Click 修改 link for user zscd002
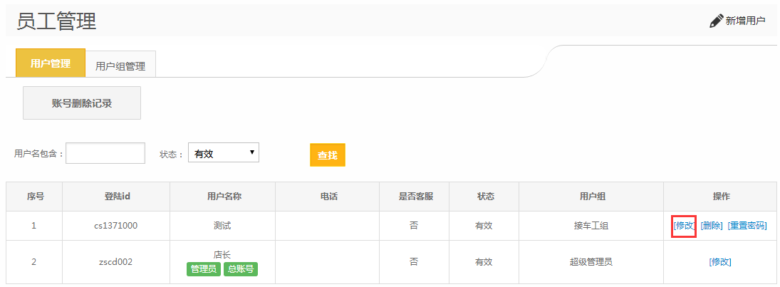The width and height of the screenshot is (780, 287). pyautogui.click(x=720, y=261)
